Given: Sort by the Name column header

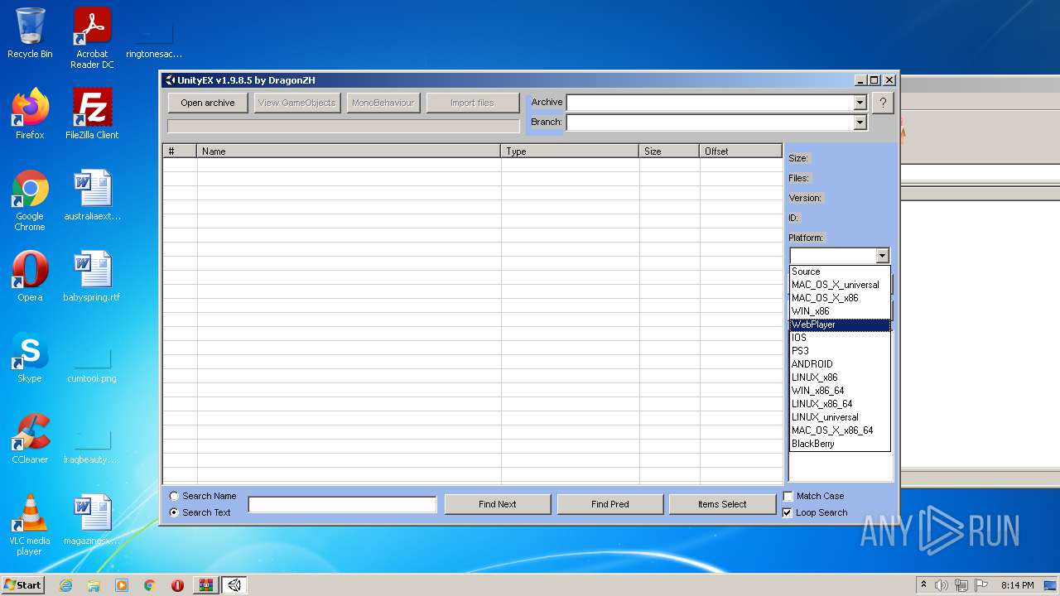Looking at the screenshot, I should click(x=349, y=151).
